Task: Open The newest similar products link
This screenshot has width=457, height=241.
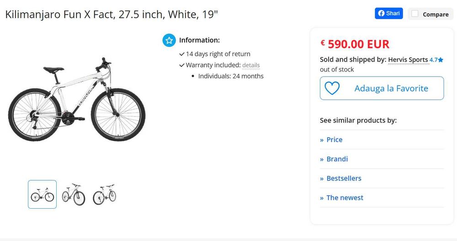Action: [345, 198]
